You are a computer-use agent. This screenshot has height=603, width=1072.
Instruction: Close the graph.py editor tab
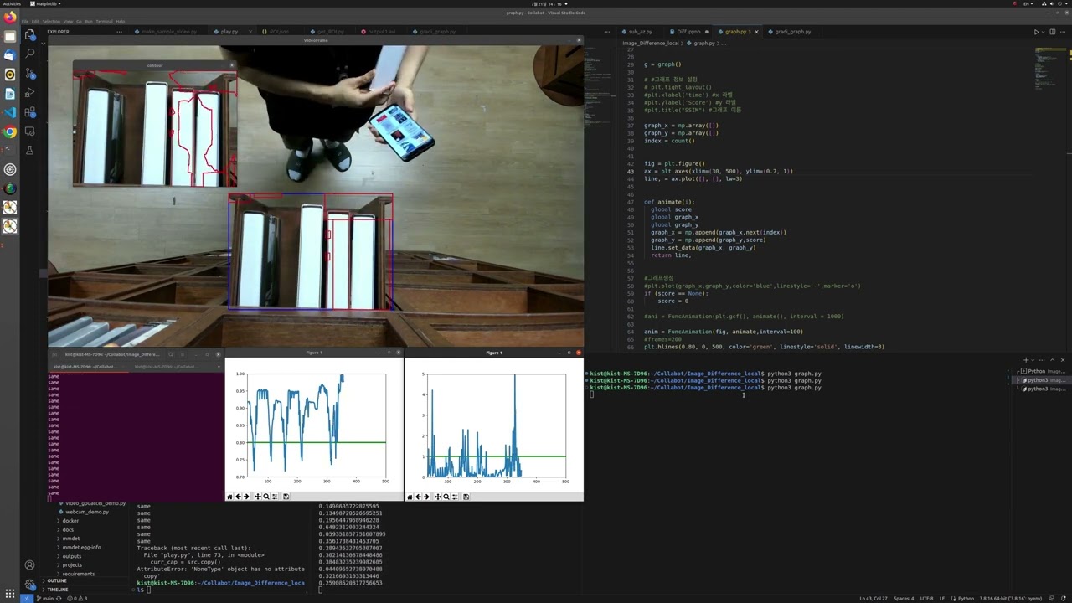[x=756, y=32]
